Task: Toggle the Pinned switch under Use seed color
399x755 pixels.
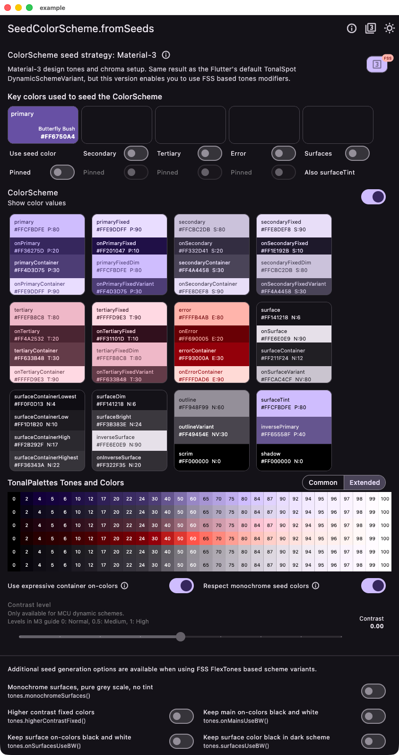Action: point(62,172)
